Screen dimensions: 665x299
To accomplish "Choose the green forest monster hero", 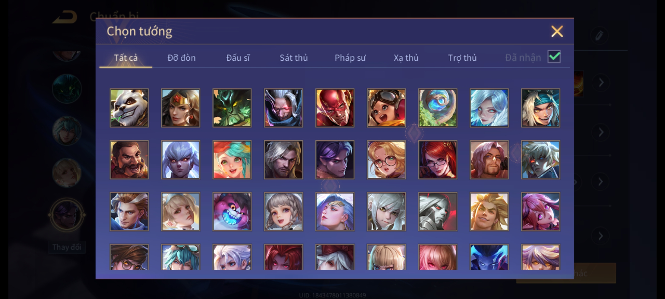I will point(232,108).
